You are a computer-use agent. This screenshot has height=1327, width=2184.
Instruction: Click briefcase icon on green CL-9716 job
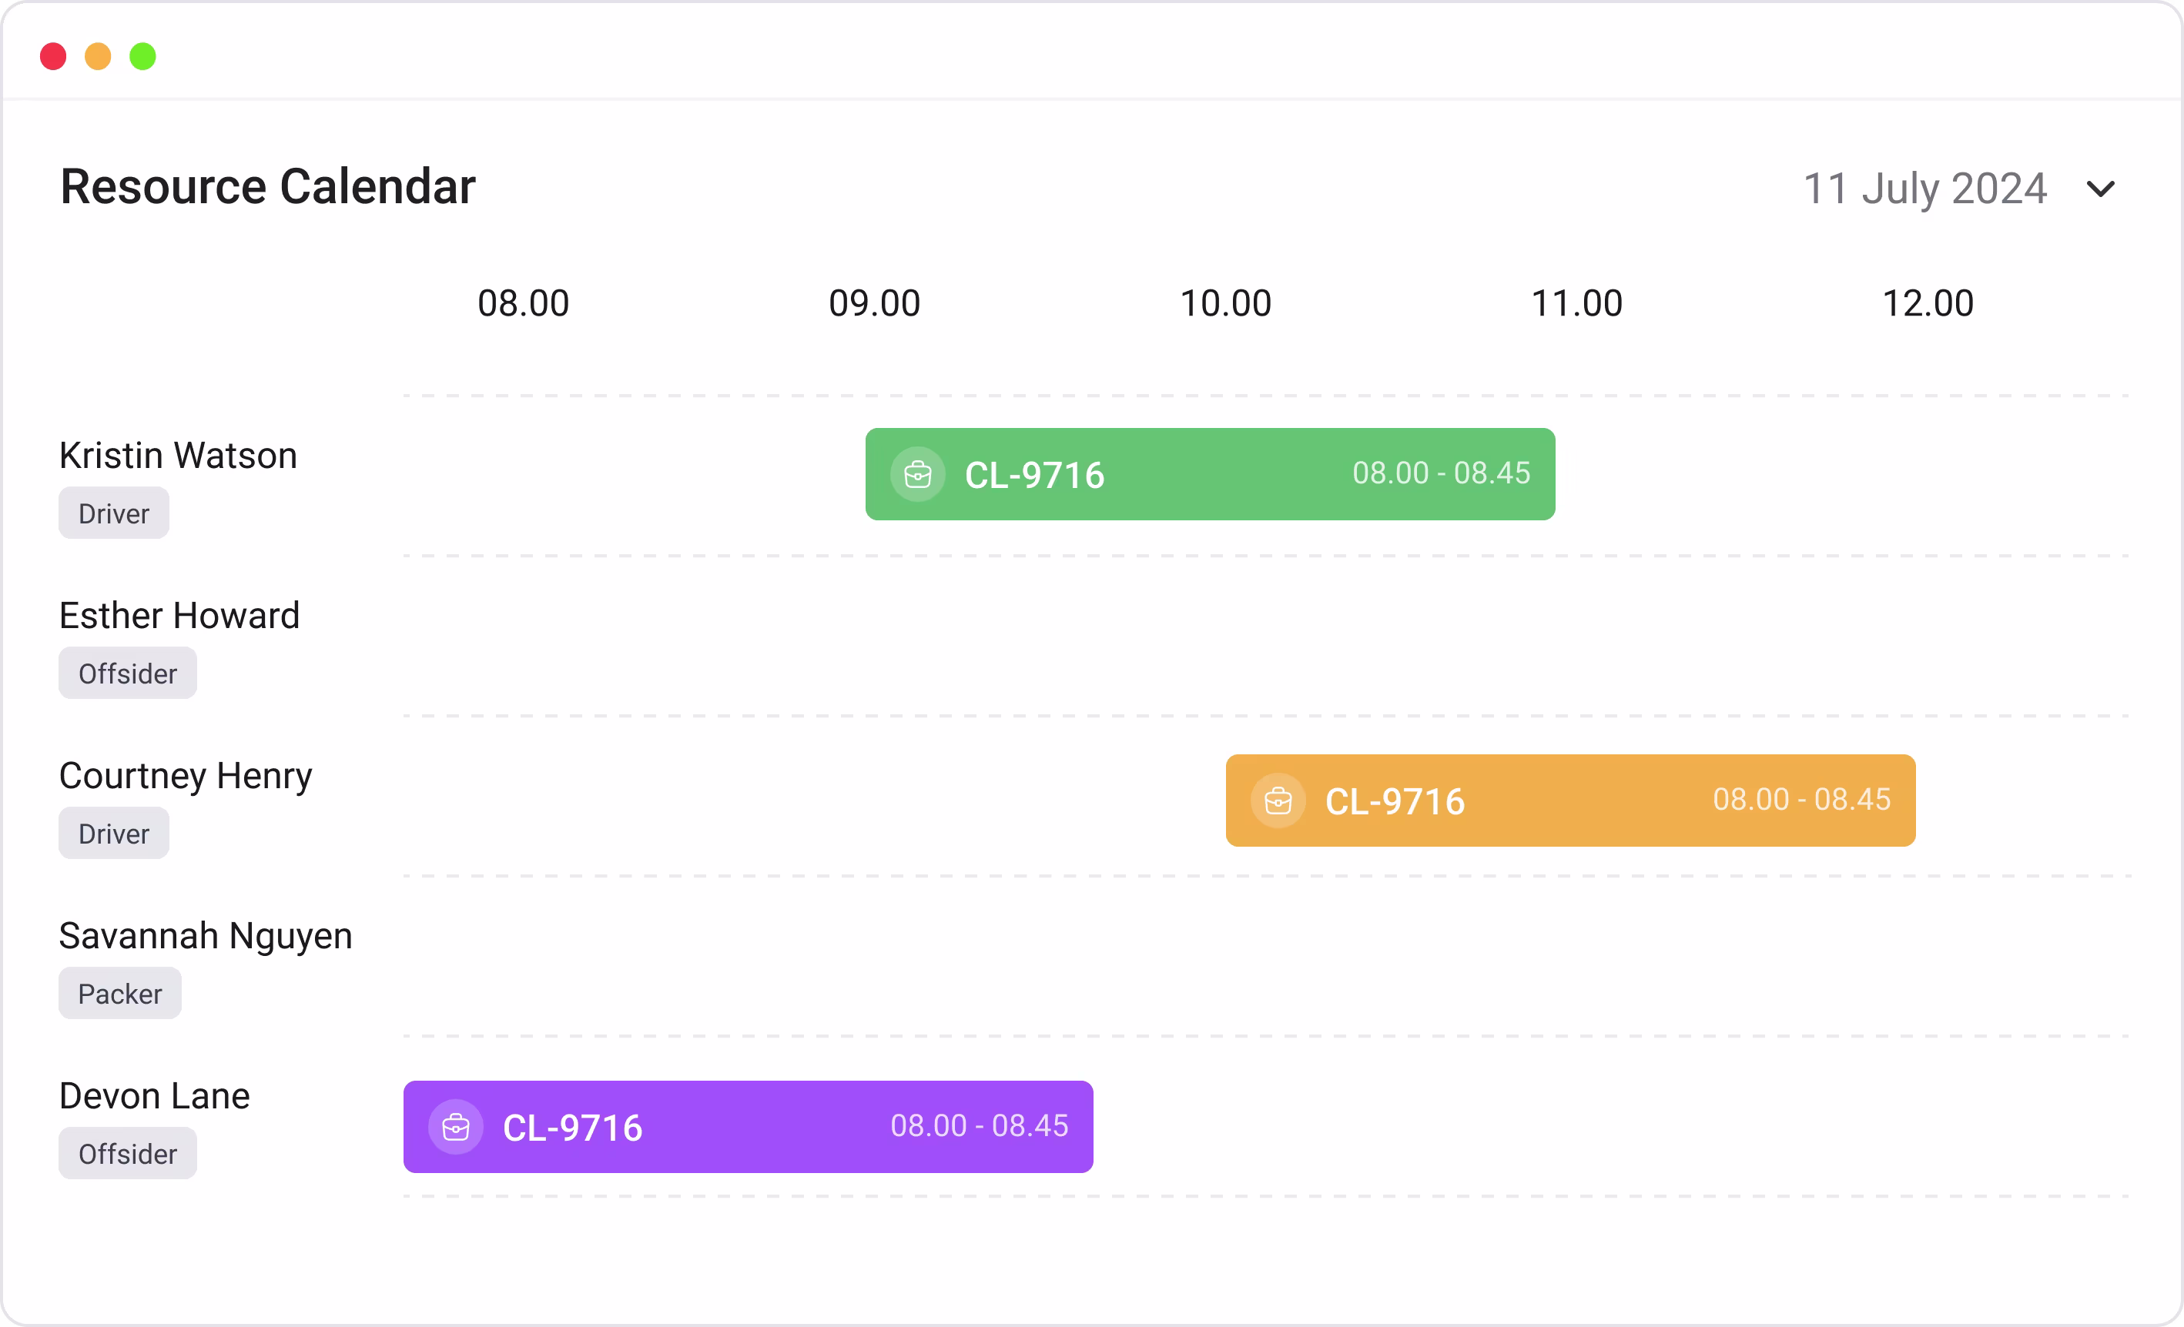pos(917,475)
